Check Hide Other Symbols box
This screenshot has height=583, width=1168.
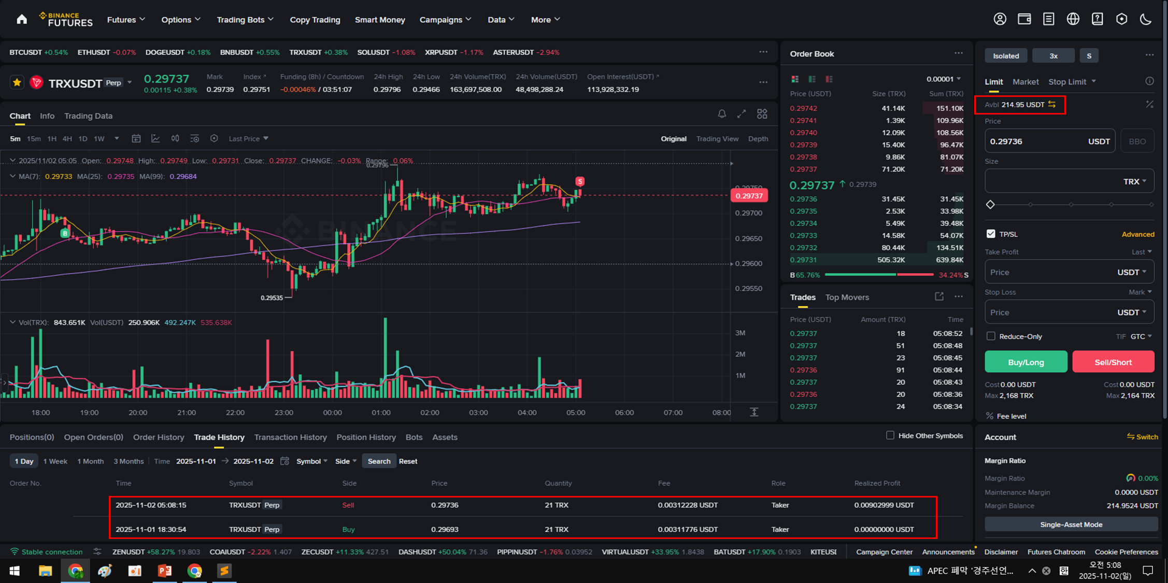890,435
